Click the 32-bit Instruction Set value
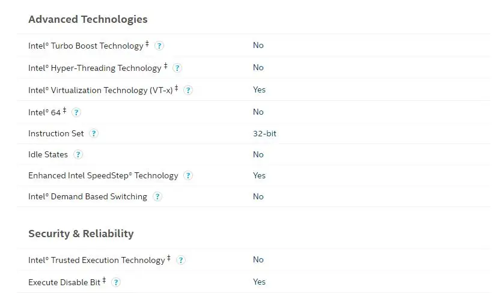This screenshot has width=503, height=293. tap(264, 133)
